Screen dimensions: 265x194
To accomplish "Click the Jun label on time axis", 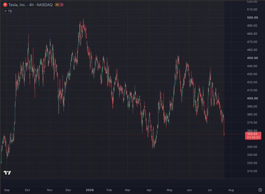I will click(x=189, y=190).
